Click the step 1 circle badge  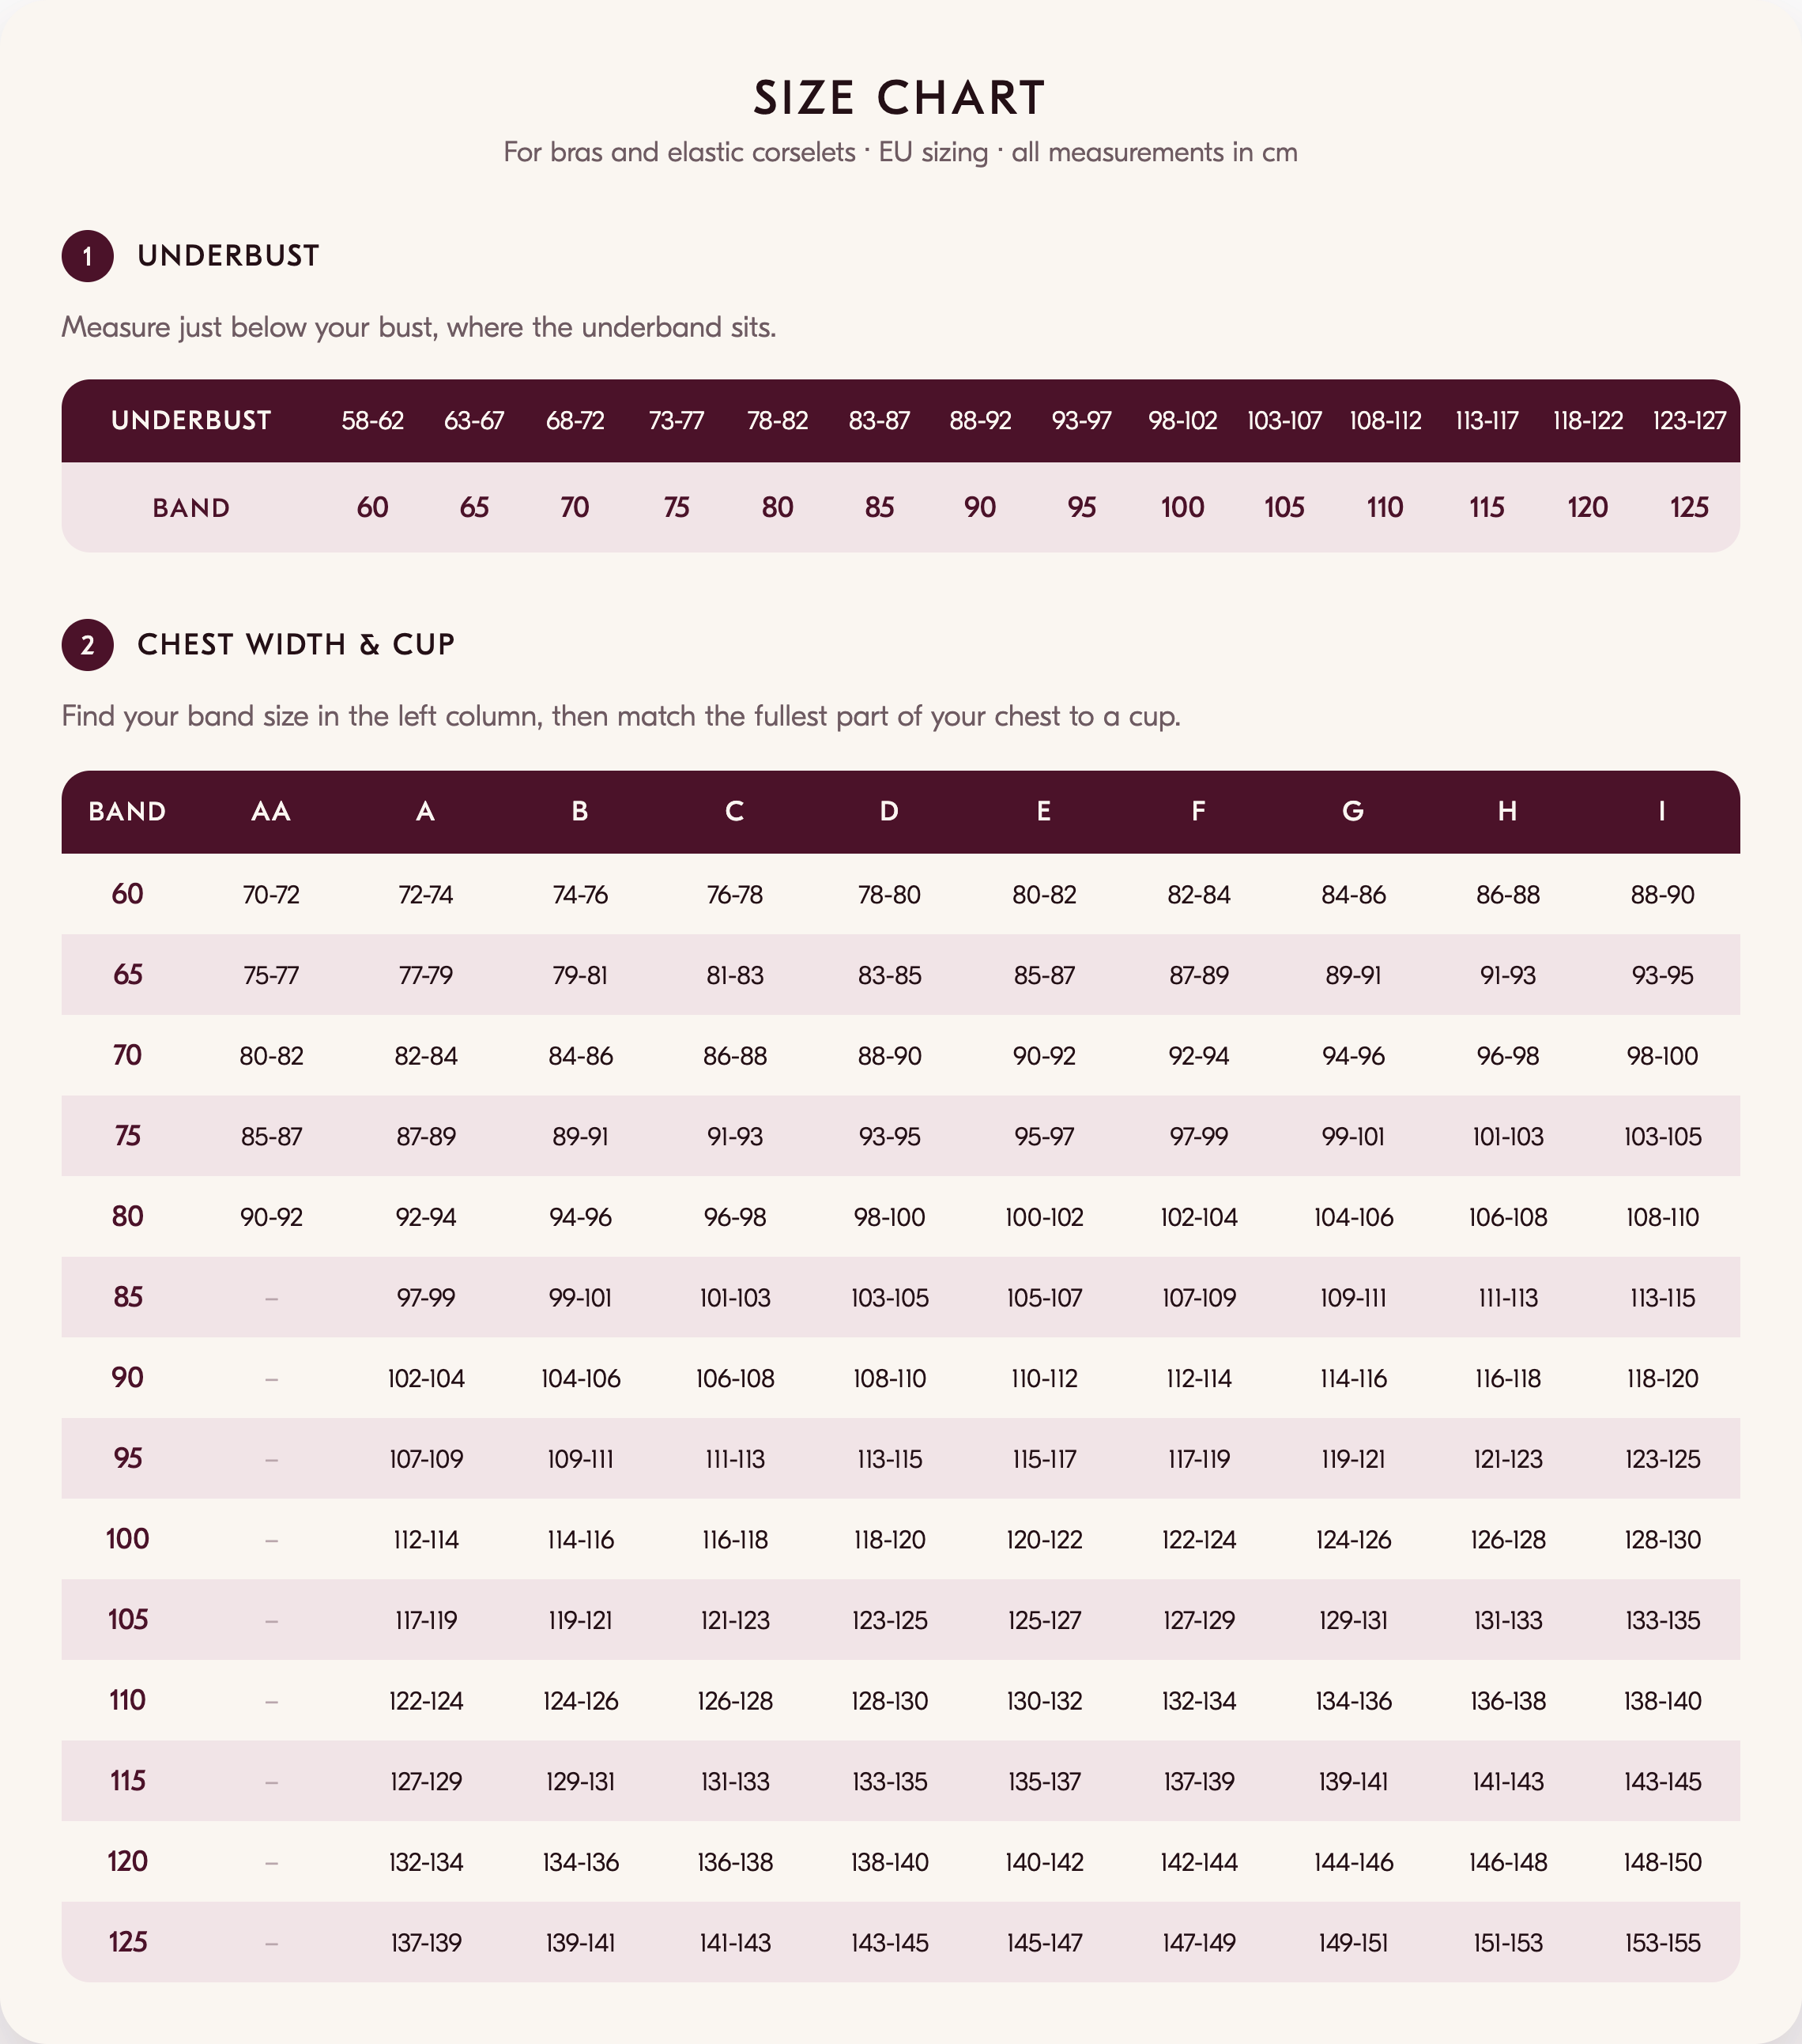click(x=87, y=256)
